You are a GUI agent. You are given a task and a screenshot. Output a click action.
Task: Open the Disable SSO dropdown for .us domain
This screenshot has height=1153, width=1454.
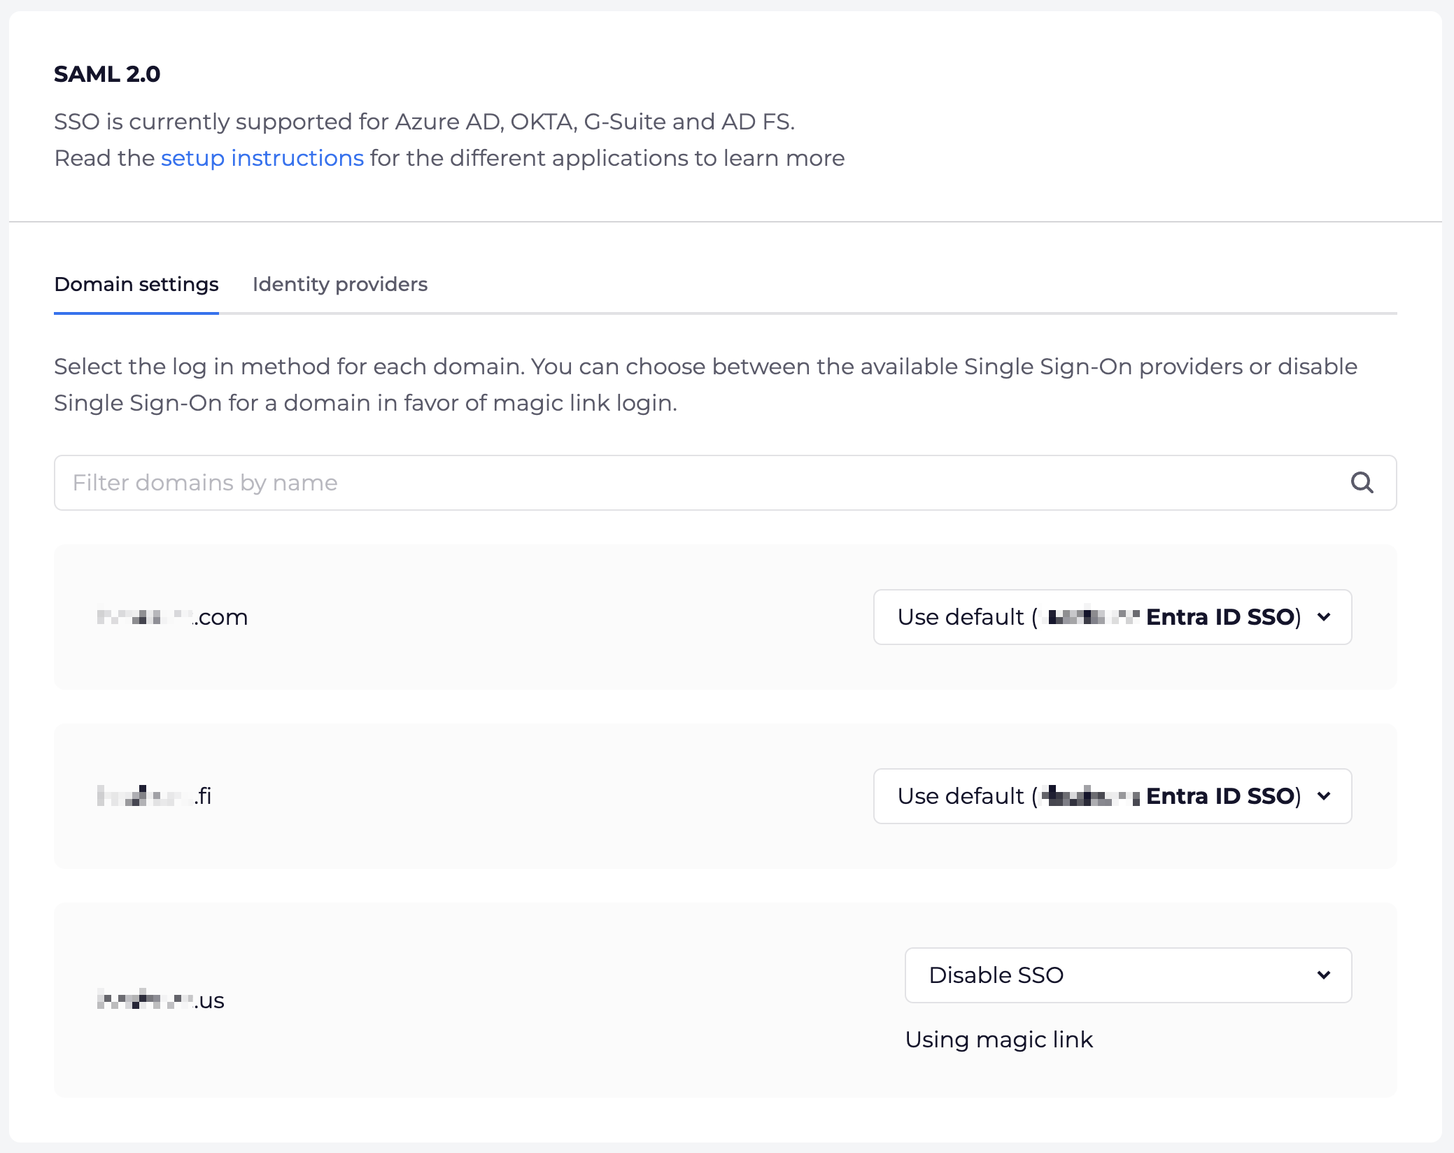coord(1128,975)
